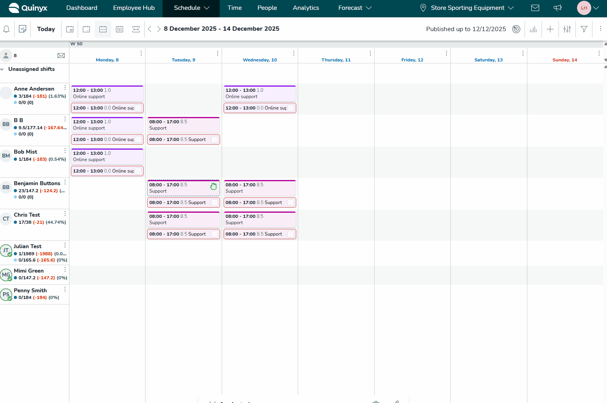Image resolution: width=607 pixels, height=403 pixels.
Task: Click the plus icon to add
Action: click(x=550, y=29)
